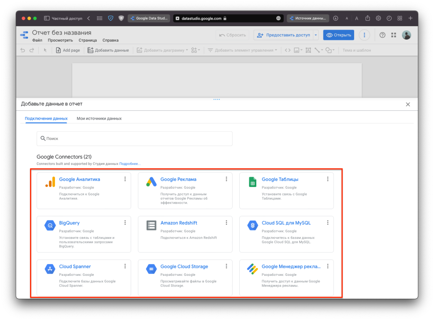The height and width of the screenshot is (320, 434).
Task: Open more options for Google Менеджер рекламы card
Action: pos(328,266)
